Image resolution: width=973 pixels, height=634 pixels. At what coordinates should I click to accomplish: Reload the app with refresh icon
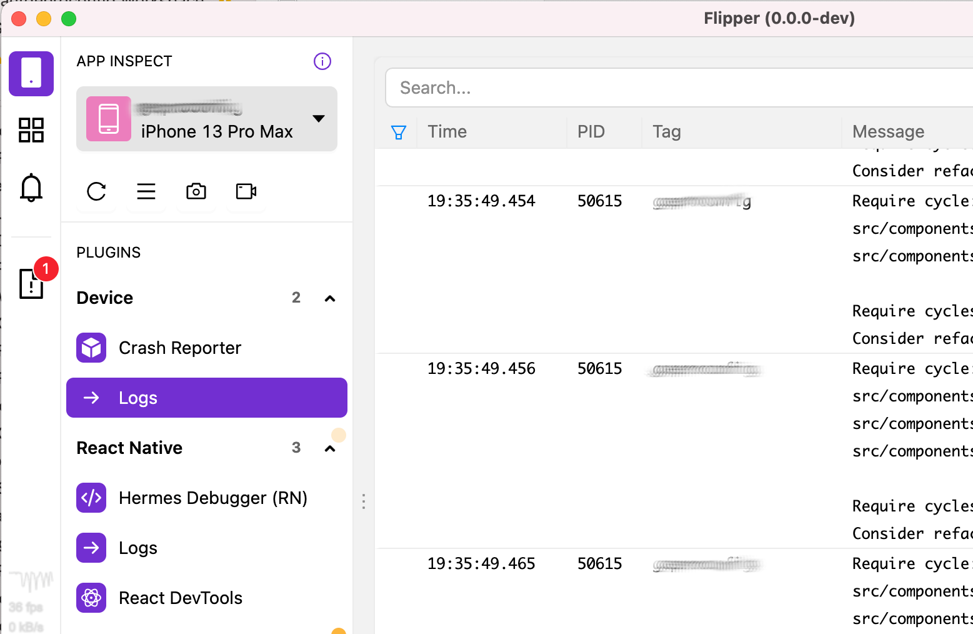(96, 191)
